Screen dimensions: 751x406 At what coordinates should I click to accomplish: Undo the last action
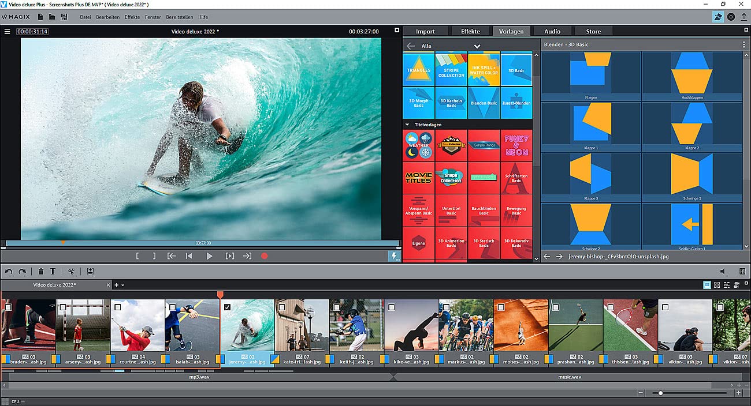click(9, 271)
